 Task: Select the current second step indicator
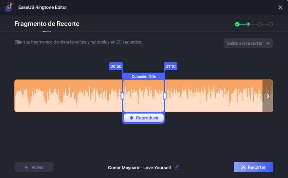point(248,24)
